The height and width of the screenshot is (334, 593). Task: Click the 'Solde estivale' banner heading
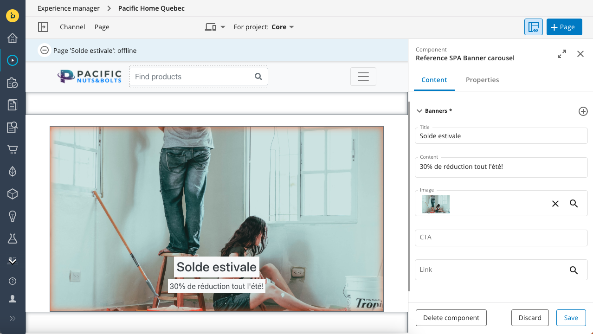point(217,267)
